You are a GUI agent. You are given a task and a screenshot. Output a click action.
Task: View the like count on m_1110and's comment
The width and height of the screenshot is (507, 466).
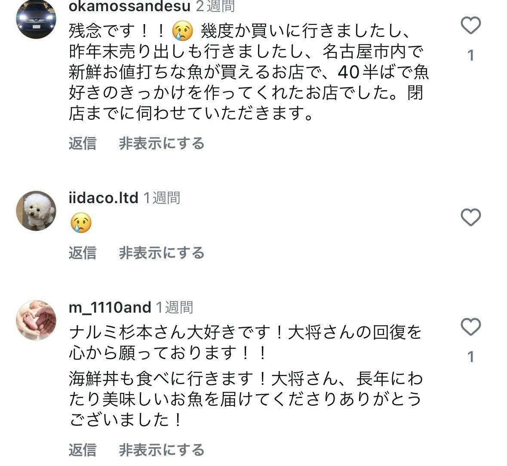pos(471,357)
